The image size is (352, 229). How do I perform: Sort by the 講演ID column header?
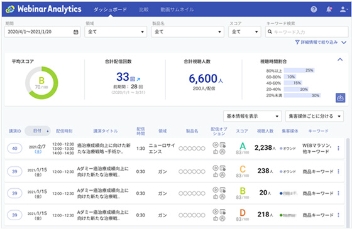pos(15,131)
